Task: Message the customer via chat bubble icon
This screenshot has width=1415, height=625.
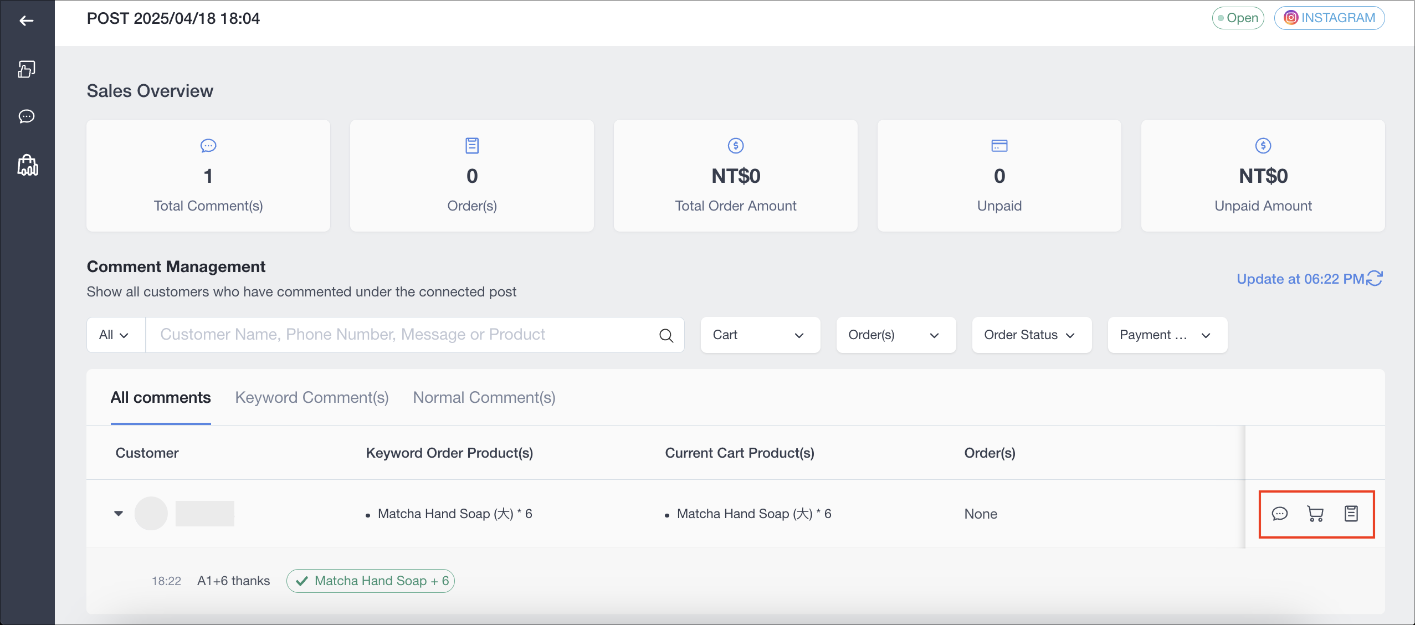Action: tap(1280, 514)
